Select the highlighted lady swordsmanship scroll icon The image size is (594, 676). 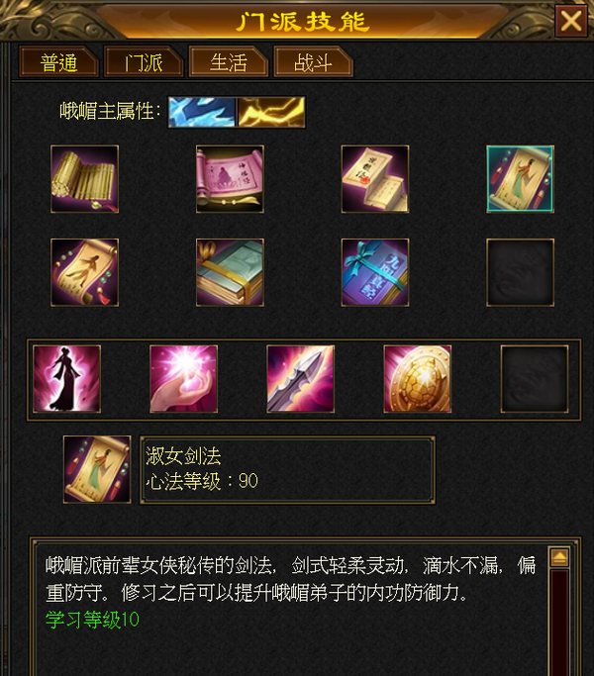[520, 179]
